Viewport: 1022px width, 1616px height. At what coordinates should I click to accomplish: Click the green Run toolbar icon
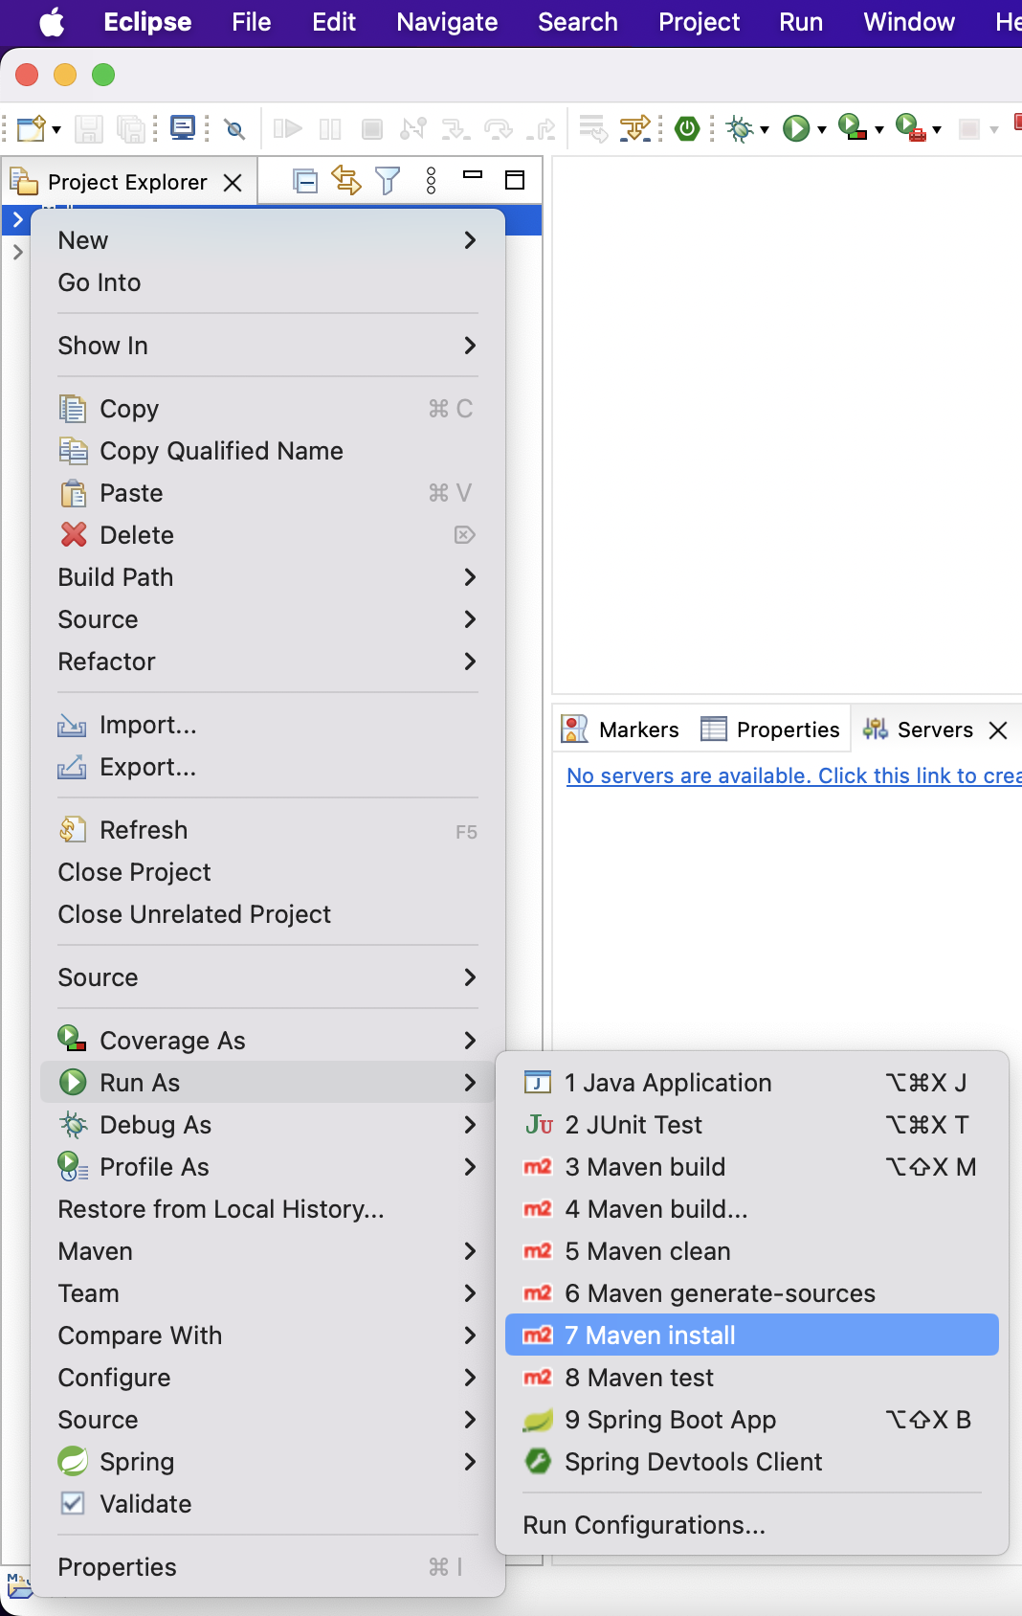796,128
